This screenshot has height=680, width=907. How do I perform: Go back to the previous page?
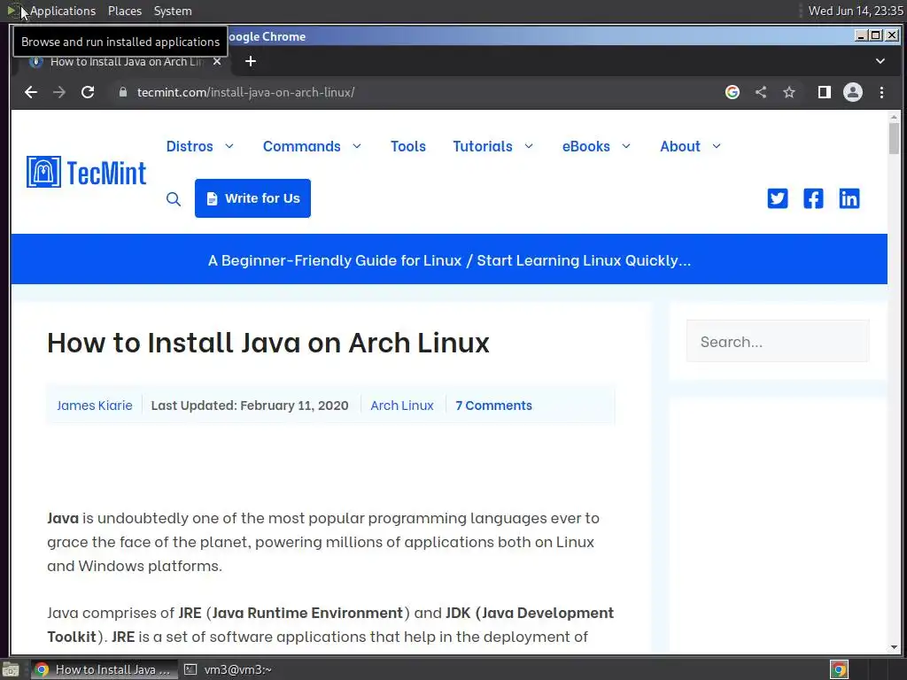tap(31, 92)
